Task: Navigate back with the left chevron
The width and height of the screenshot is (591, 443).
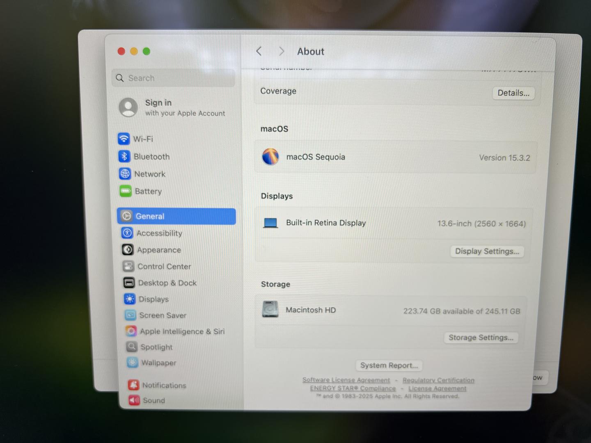Action: point(259,51)
